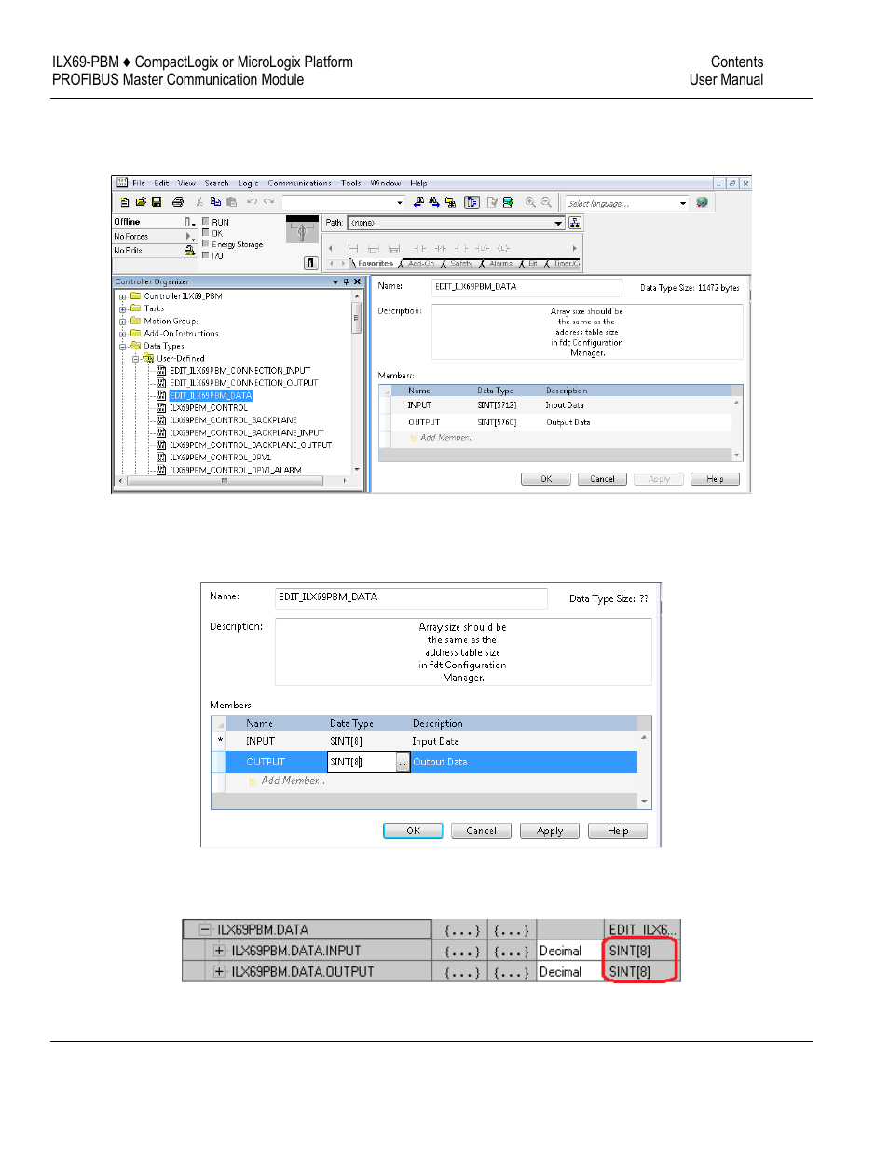Expand the ILX69PBM.DATA.OUTPUT tag
889x1151 pixels.
[219, 971]
